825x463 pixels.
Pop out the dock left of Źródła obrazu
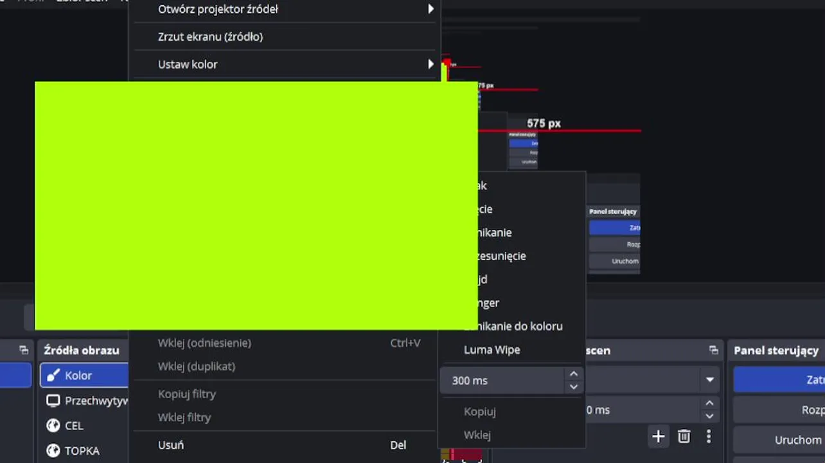point(24,350)
